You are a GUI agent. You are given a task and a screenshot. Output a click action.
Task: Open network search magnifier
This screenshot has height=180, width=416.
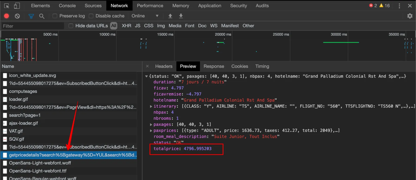coord(42,16)
